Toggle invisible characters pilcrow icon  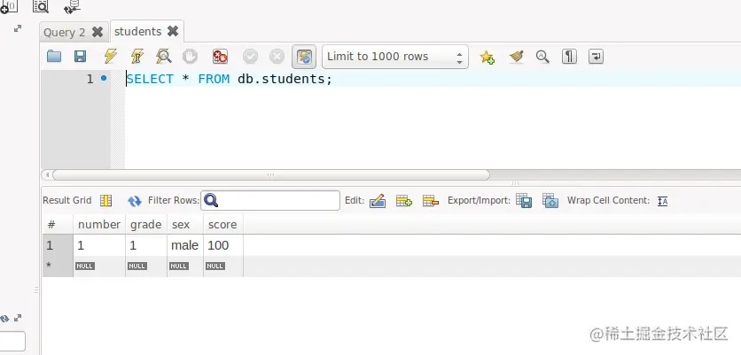point(569,57)
